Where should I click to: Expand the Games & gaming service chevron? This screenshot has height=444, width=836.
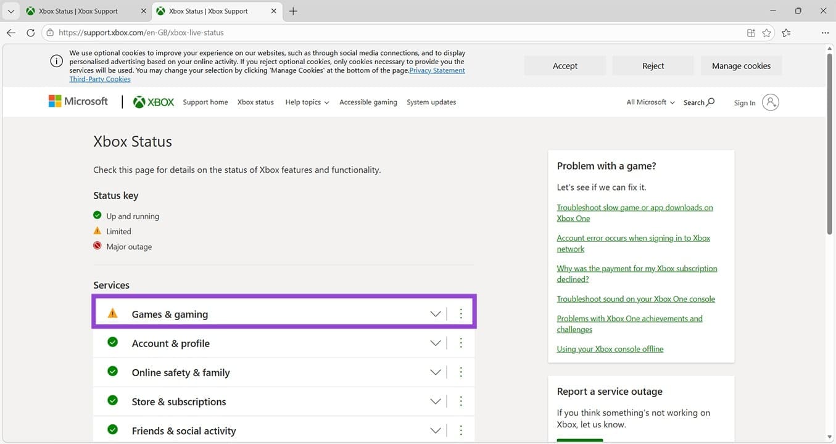tap(436, 314)
